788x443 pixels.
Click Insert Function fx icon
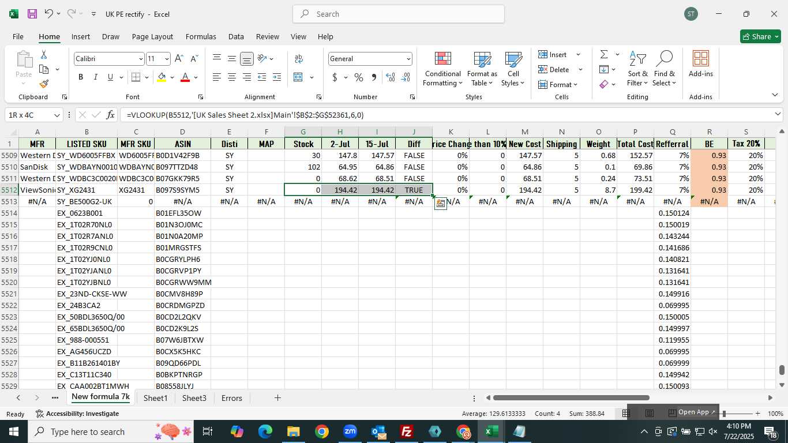point(111,115)
